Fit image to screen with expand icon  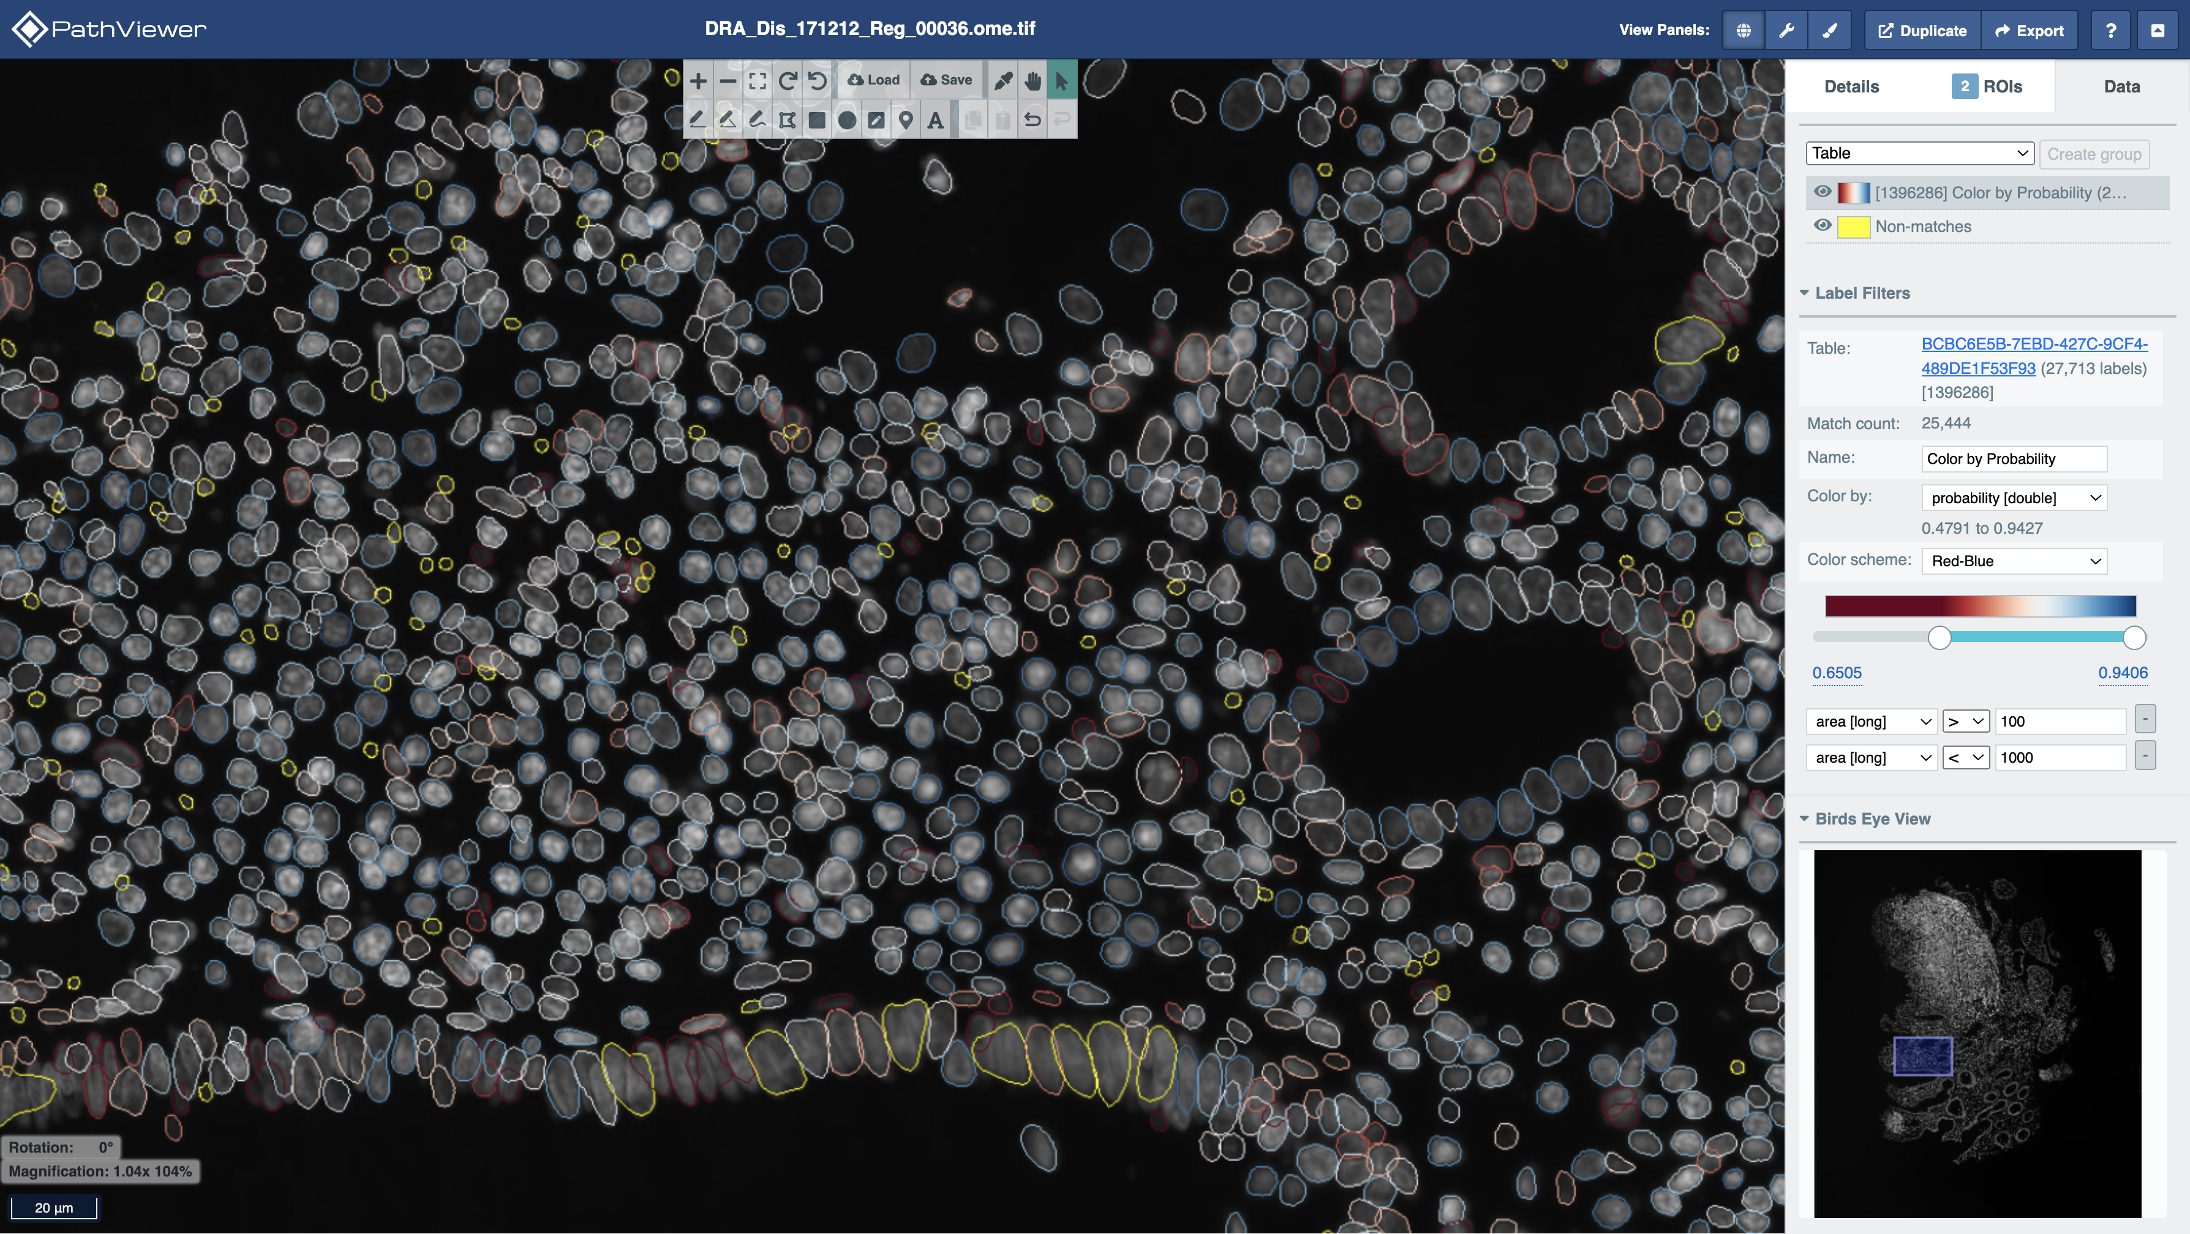coord(758,81)
